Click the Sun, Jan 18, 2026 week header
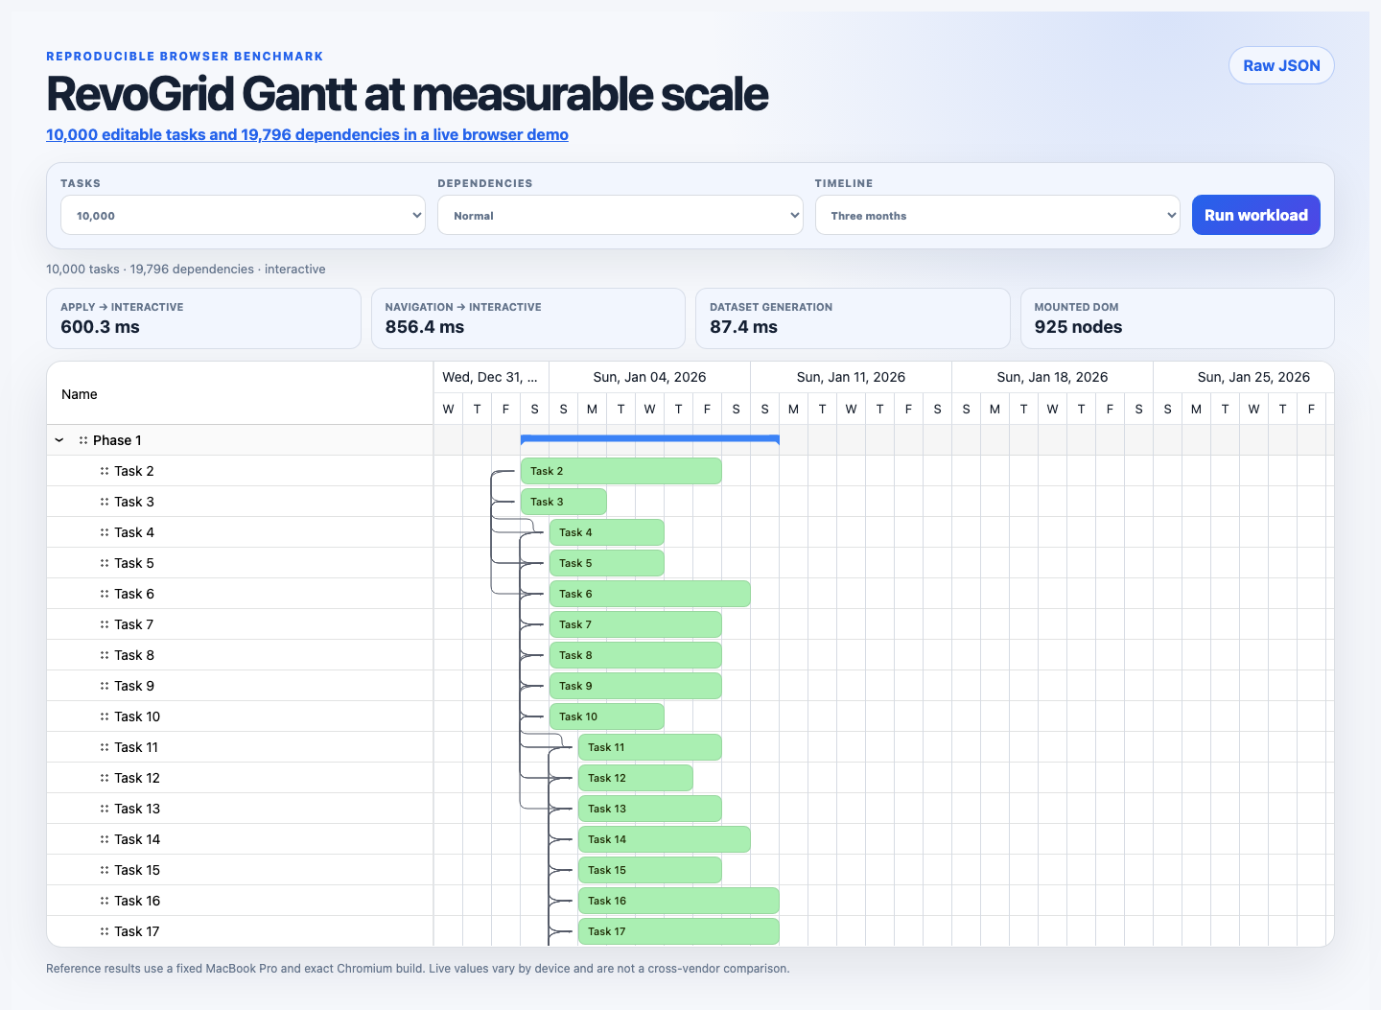This screenshot has height=1010, width=1381. (1052, 377)
